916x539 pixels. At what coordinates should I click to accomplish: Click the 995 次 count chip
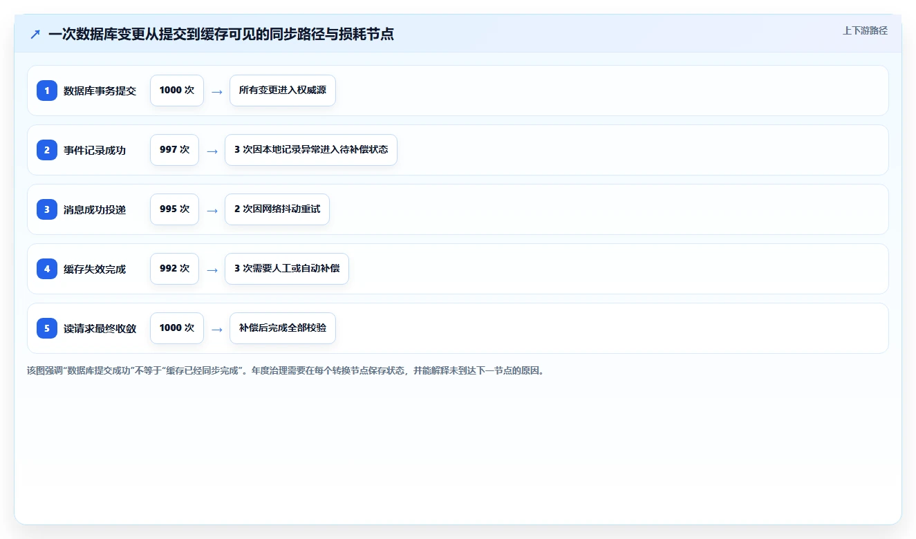tap(174, 209)
